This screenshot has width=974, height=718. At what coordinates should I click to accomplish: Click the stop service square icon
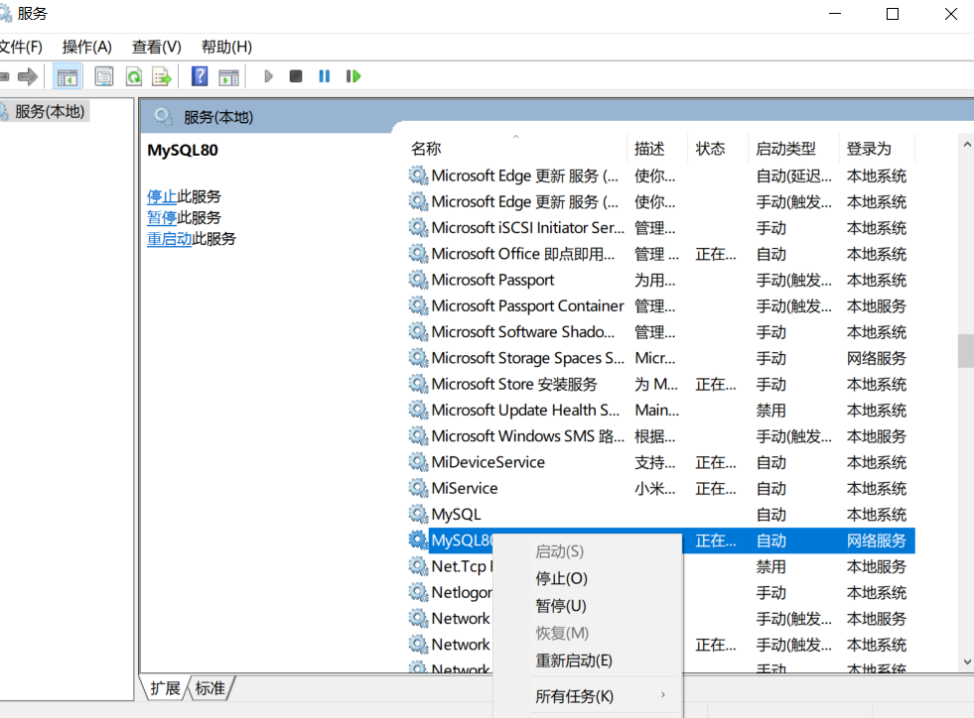296,76
